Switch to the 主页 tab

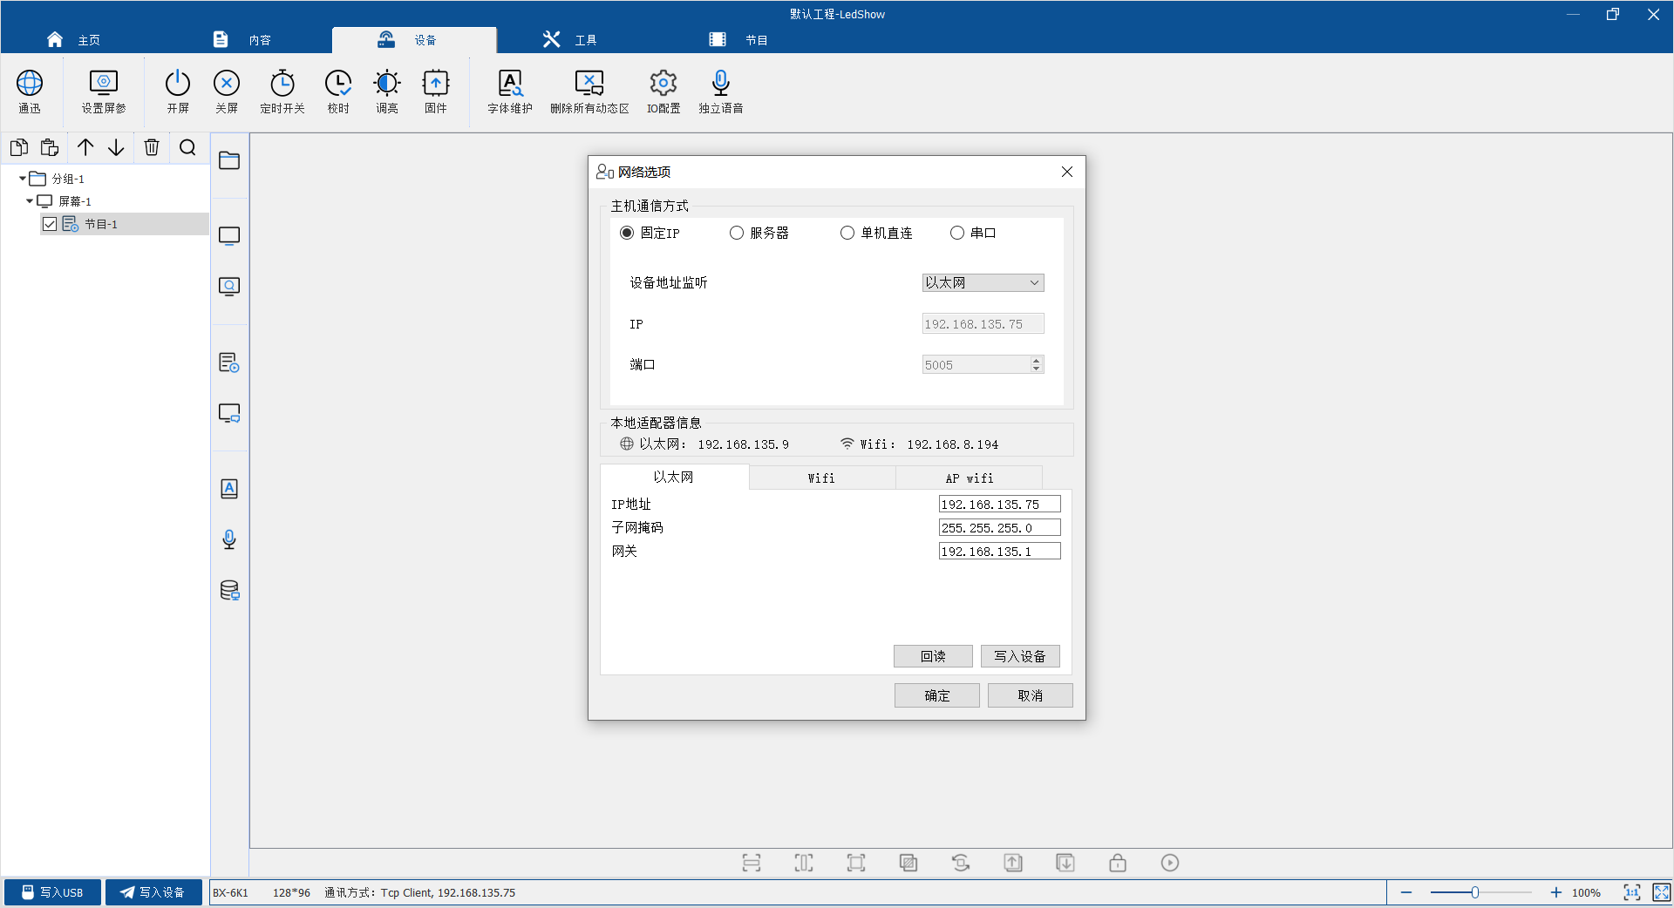(x=73, y=40)
